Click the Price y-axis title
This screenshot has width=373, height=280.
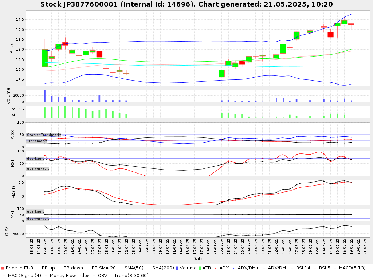coord(11,48)
